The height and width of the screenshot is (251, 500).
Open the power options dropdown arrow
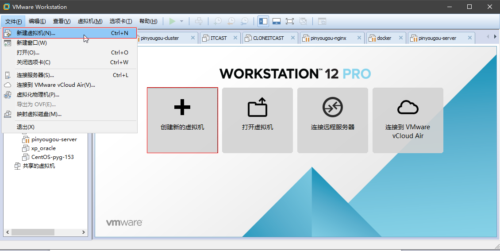point(182,21)
